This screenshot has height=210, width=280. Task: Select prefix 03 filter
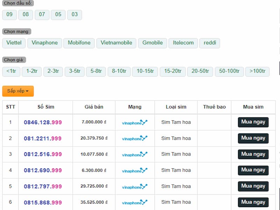point(75,15)
